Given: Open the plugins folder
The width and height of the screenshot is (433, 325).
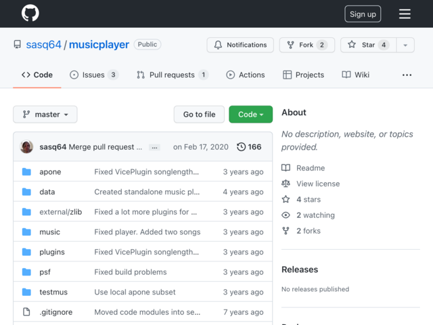Looking at the screenshot, I should click(x=52, y=252).
